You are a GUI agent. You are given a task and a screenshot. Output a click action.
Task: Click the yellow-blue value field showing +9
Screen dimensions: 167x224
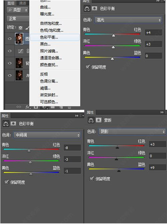[157, 167]
